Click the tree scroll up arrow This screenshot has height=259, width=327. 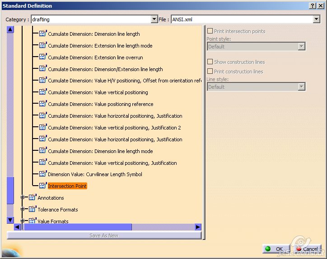point(10,29)
